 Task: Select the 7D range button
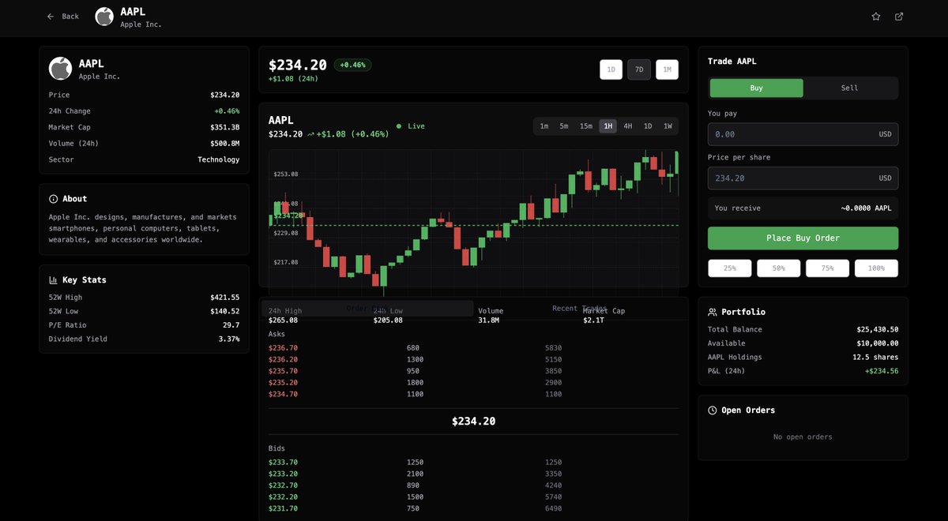pyautogui.click(x=639, y=69)
